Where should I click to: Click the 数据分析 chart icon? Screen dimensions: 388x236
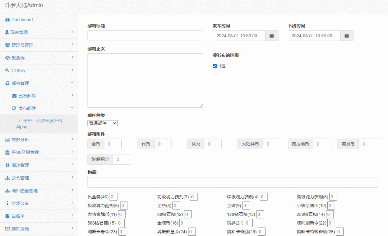tap(8, 140)
